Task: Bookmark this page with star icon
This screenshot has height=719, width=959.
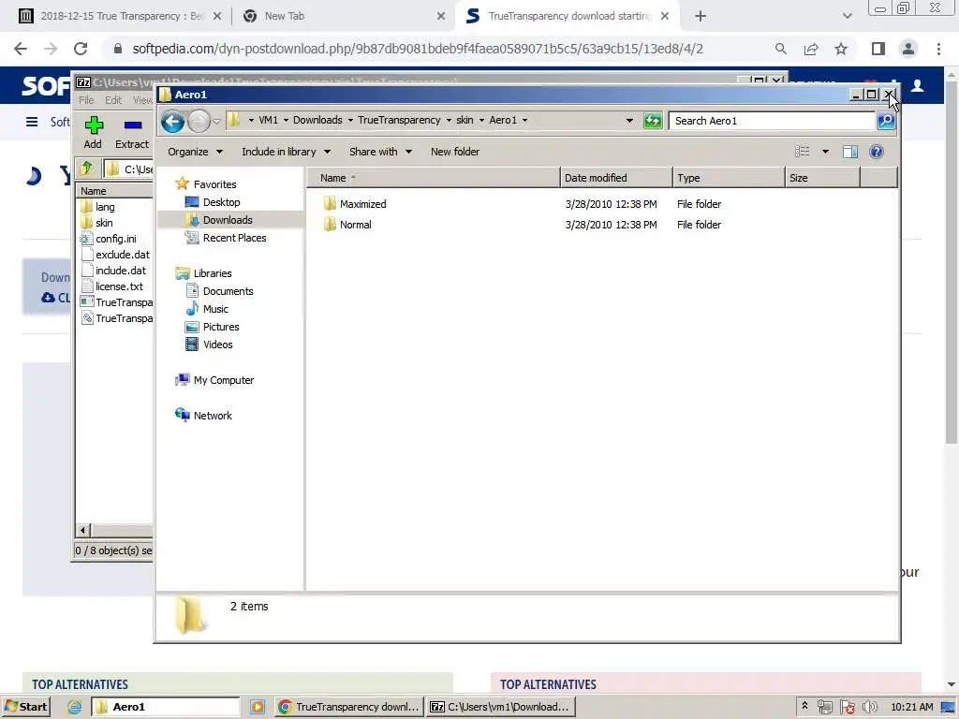Action: point(841,49)
